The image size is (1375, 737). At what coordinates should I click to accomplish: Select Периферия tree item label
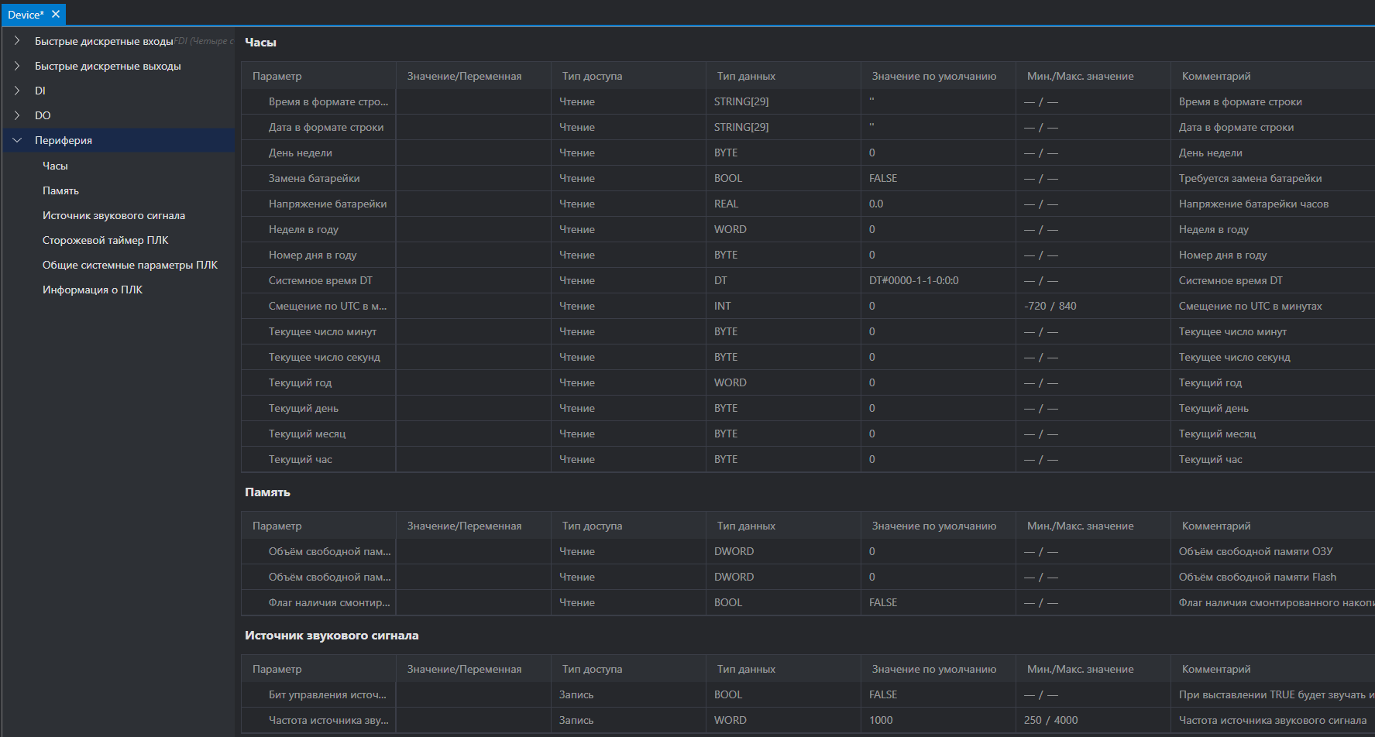64,140
